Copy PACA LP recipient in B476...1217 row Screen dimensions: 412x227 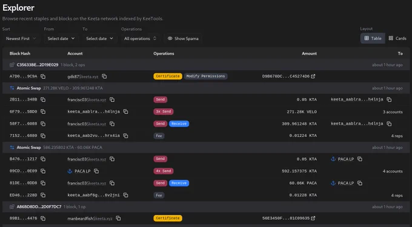(x=360, y=159)
